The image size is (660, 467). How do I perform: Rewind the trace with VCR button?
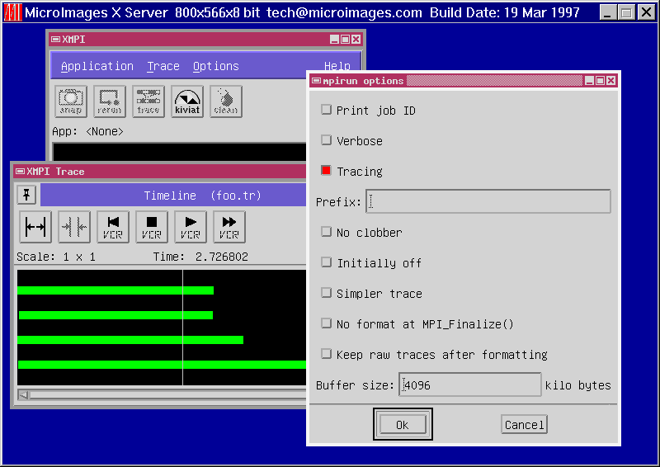tap(113, 227)
